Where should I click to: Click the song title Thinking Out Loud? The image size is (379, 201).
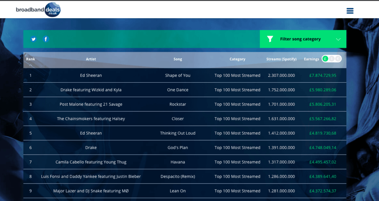[178, 133]
